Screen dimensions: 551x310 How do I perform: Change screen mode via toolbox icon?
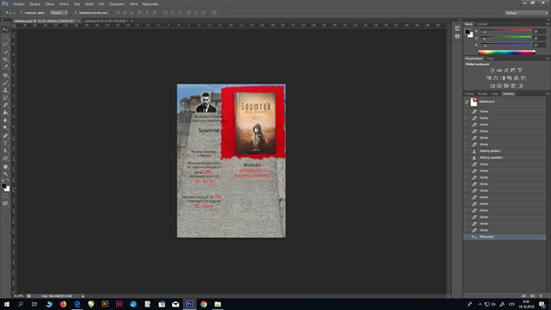coord(5,203)
